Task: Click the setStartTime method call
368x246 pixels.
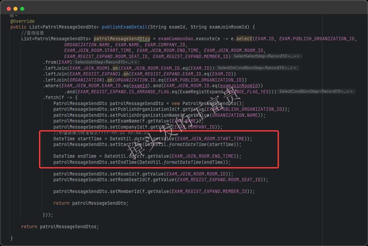Action: 126,145
